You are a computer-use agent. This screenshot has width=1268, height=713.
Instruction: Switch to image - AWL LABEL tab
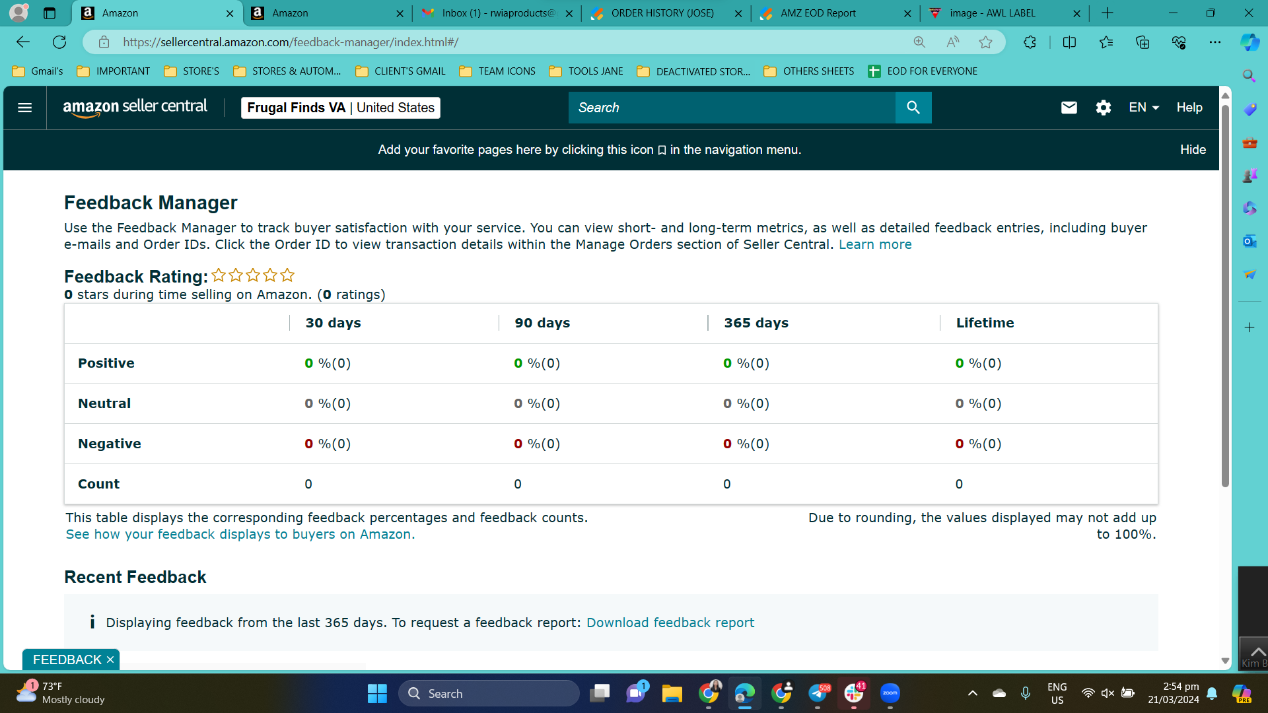1004,13
